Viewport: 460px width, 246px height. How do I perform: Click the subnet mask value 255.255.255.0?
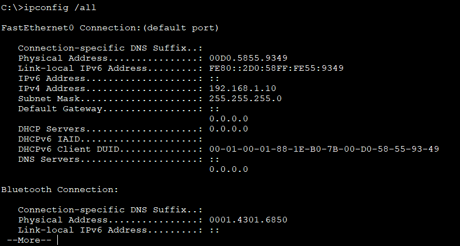click(x=245, y=98)
